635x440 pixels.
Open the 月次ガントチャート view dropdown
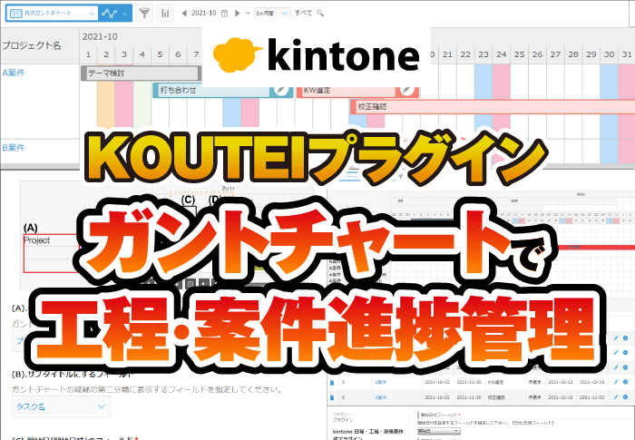tap(52, 13)
